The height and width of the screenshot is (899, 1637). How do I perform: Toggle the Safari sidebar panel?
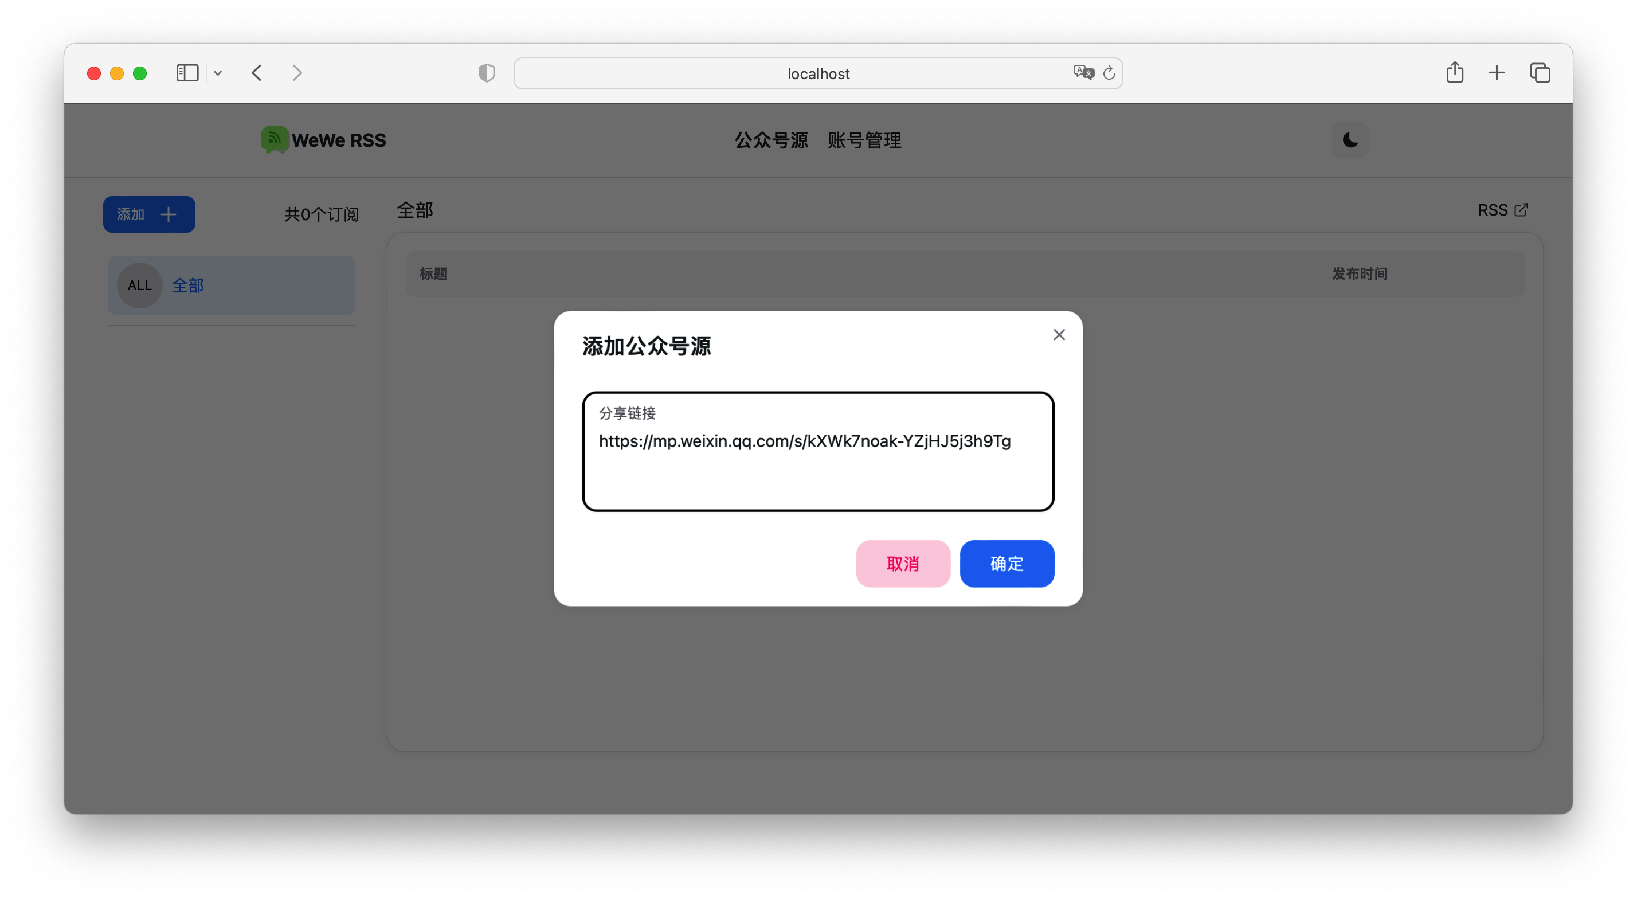(x=187, y=72)
